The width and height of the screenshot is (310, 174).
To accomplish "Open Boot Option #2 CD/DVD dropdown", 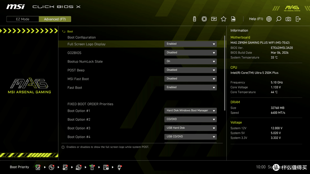I will point(190,119).
